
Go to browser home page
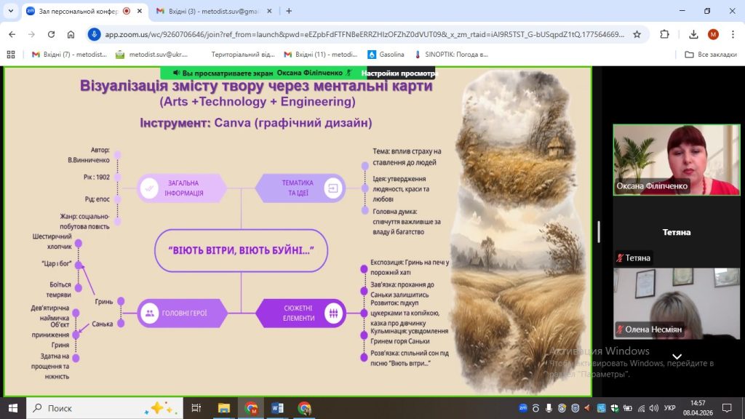click(71, 34)
